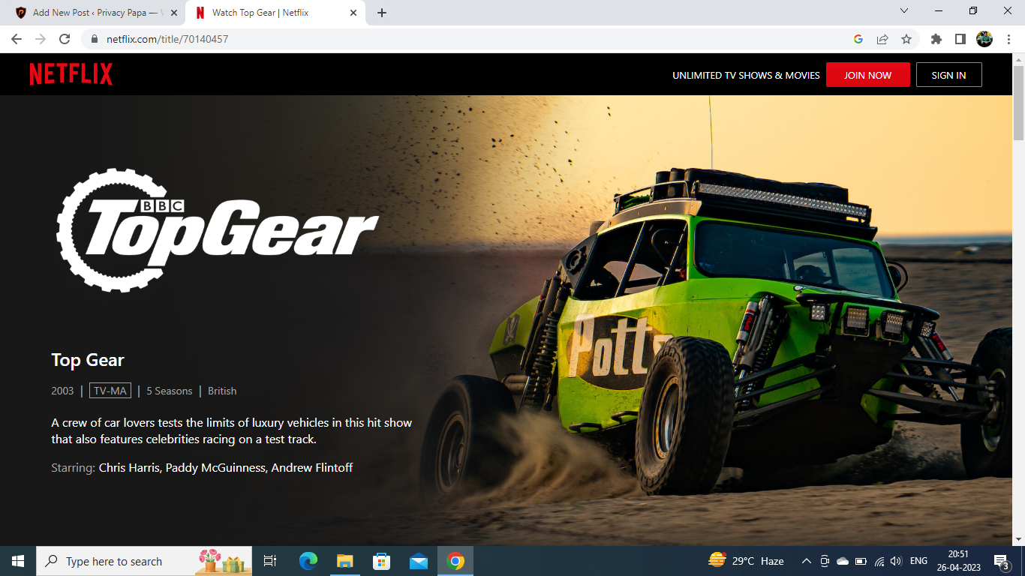Image resolution: width=1025 pixels, height=576 pixels.
Task: Click the 2003 year text
Action: click(x=62, y=391)
